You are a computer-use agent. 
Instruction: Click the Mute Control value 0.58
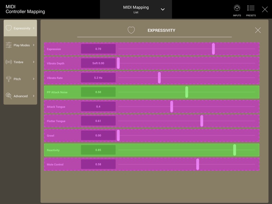pyautogui.click(x=98, y=164)
